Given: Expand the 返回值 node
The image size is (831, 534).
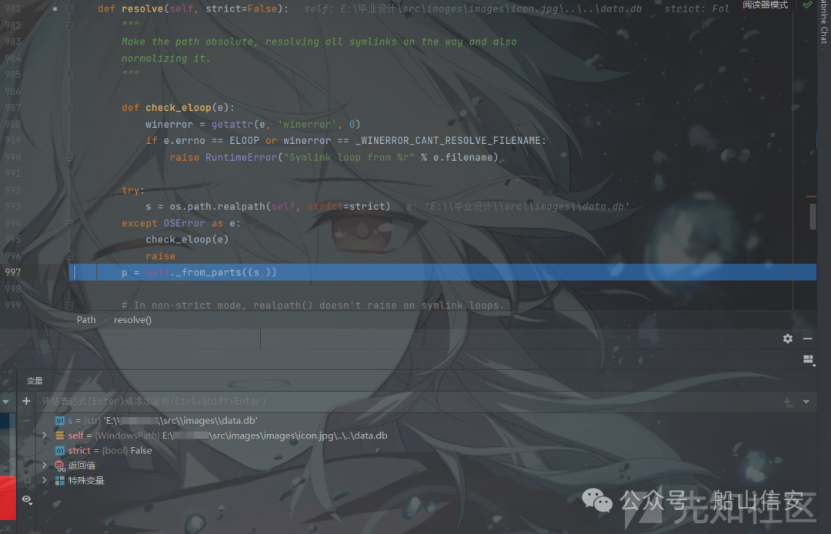Looking at the screenshot, I should coord(45,465).
